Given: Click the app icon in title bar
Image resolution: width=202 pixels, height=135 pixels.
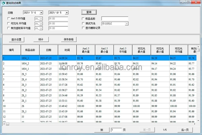Looking at the screenshot, I should pos(3,3).
